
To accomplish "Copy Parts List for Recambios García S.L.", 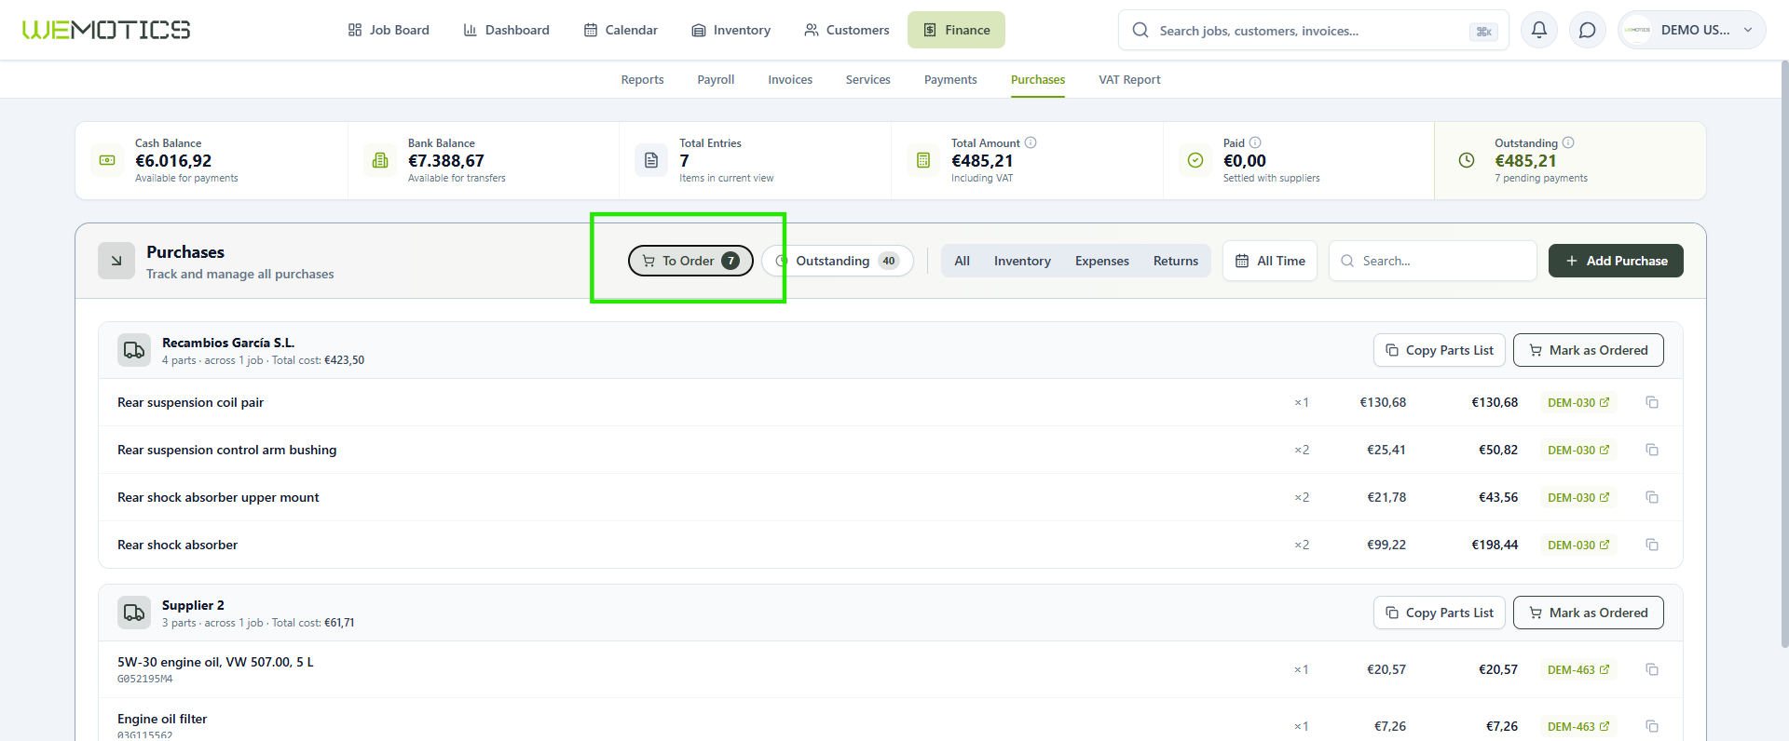I will 1440,350.
